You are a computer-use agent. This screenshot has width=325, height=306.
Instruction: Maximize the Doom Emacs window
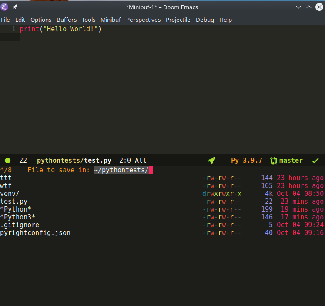309,7
